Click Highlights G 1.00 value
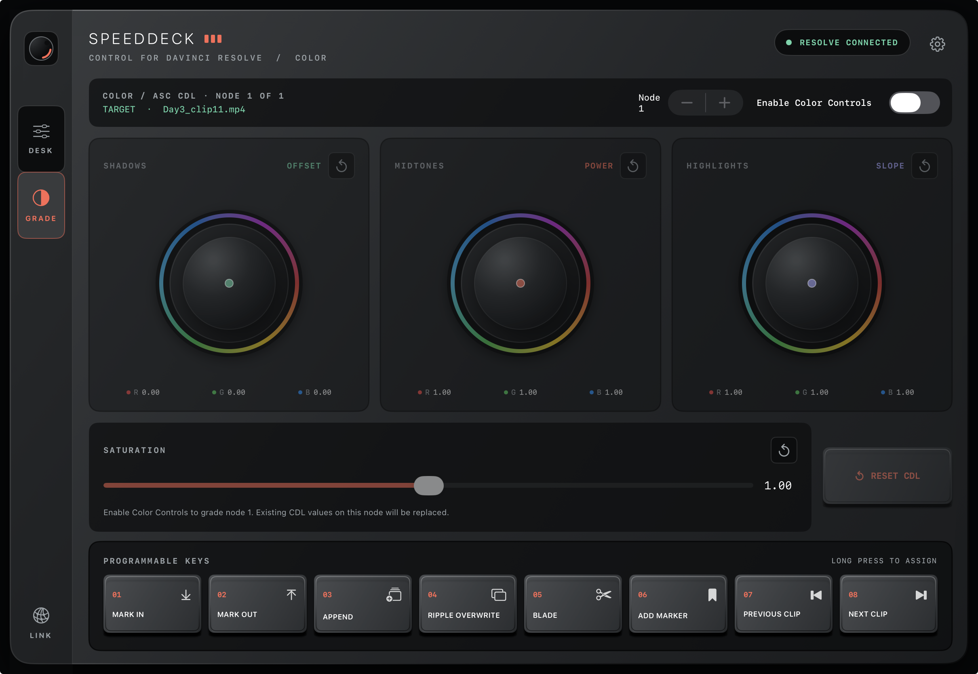Viewport: 978px width, 674px height. tap(811, 392)
